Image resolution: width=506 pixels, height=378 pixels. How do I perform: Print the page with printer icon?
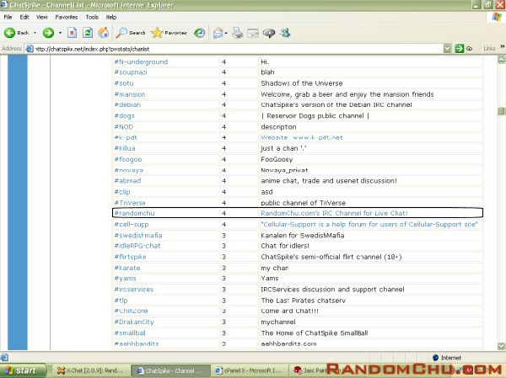[238, 33]
